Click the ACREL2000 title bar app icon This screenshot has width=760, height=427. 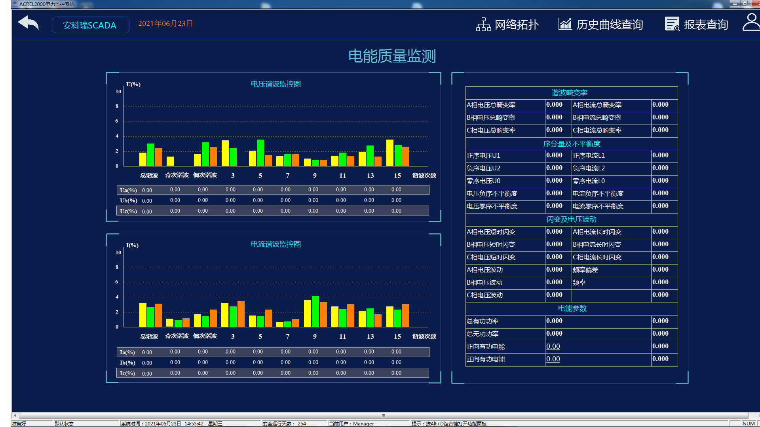click(15, 4)
